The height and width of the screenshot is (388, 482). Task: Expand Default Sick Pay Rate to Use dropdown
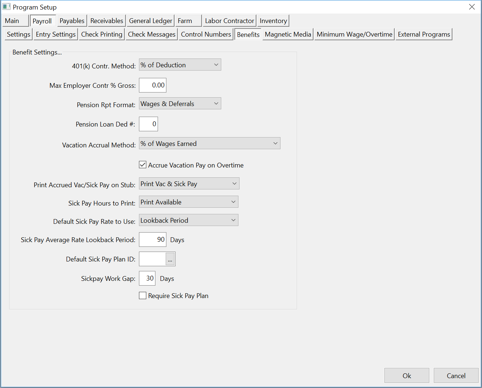[x=188, y=221]
